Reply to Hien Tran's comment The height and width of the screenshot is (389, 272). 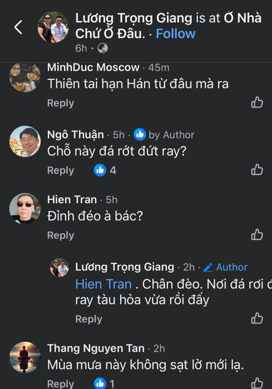pos(61,235)
